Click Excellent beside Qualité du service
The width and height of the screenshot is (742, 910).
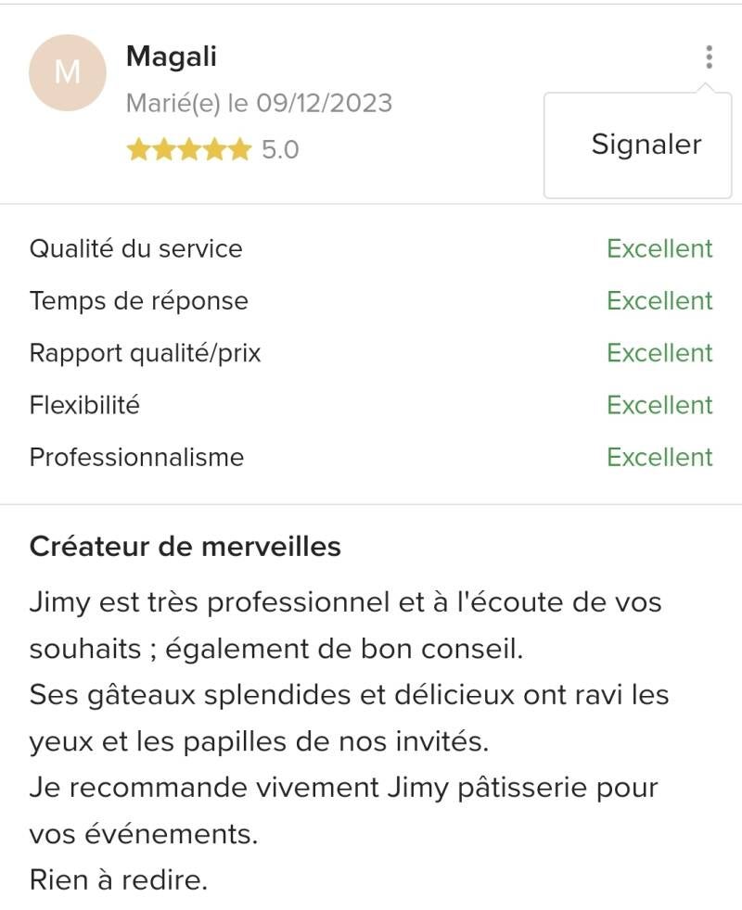pos(659,248)
